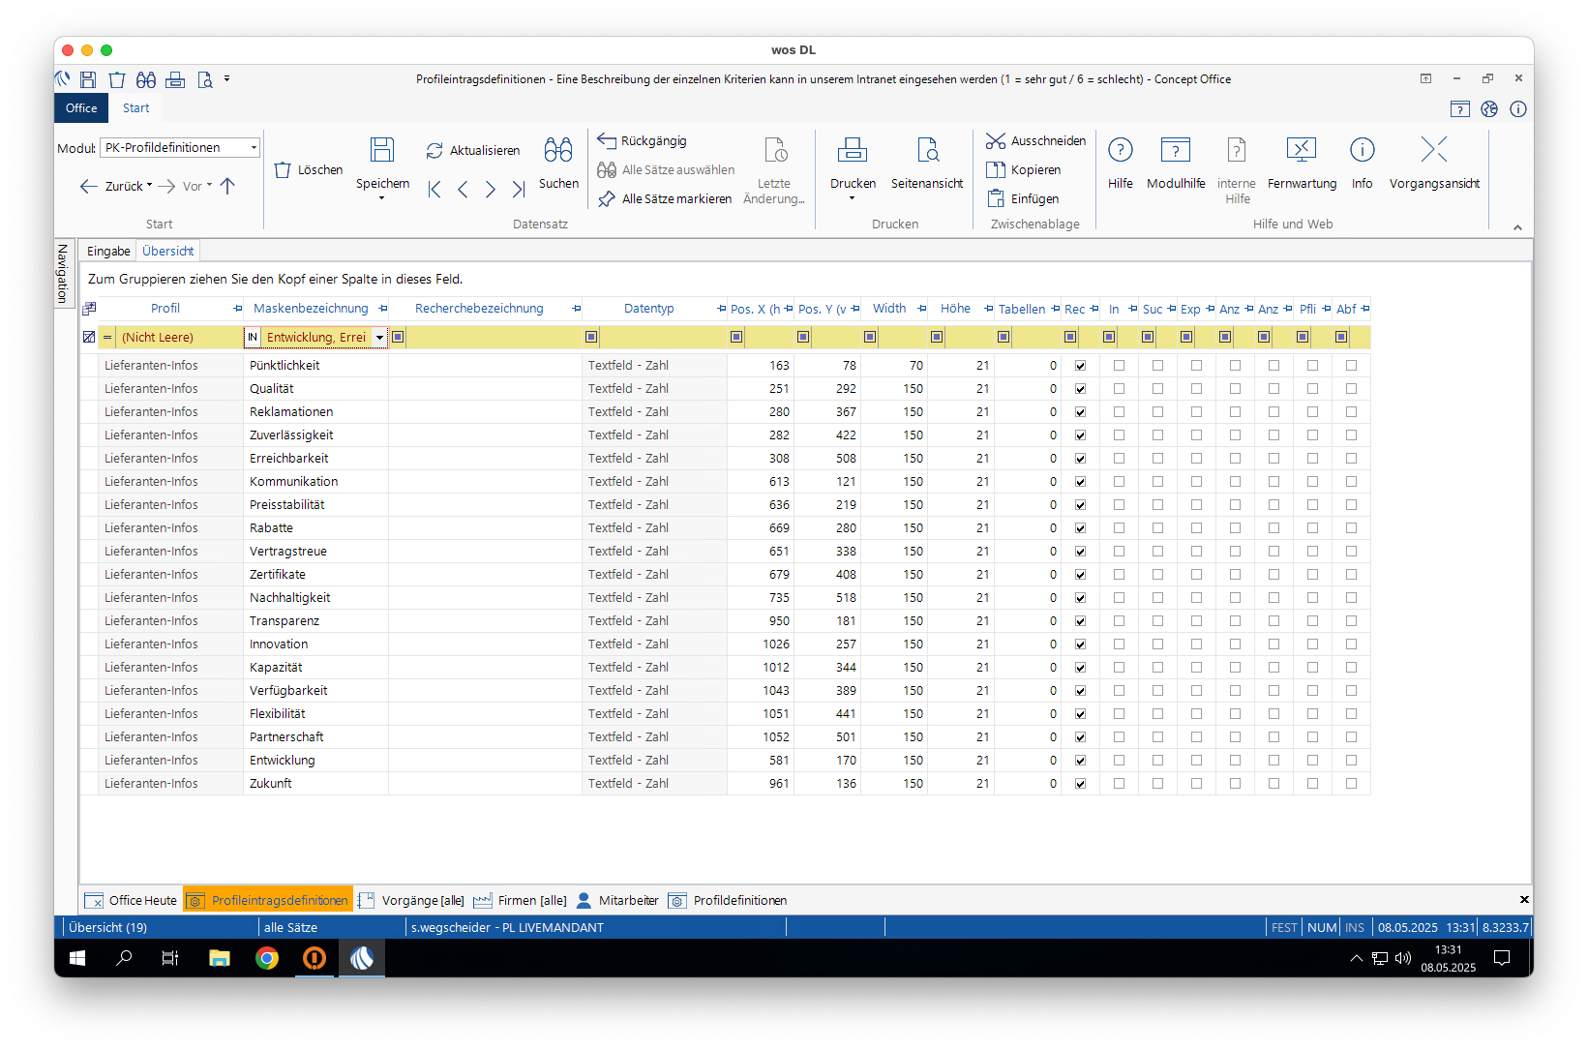
Task: Open Seitenansicht print preview
Action: click(927, 162)
